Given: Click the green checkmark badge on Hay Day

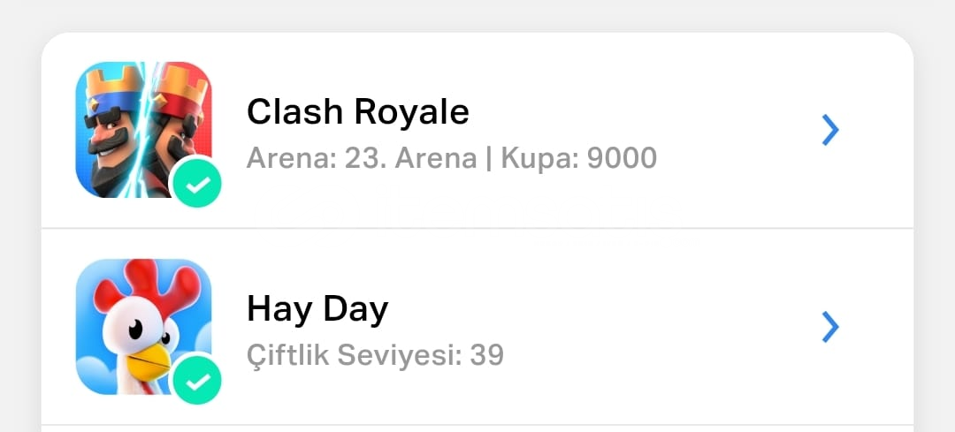Looking at the screenshot, I should [x=195, y=379].
